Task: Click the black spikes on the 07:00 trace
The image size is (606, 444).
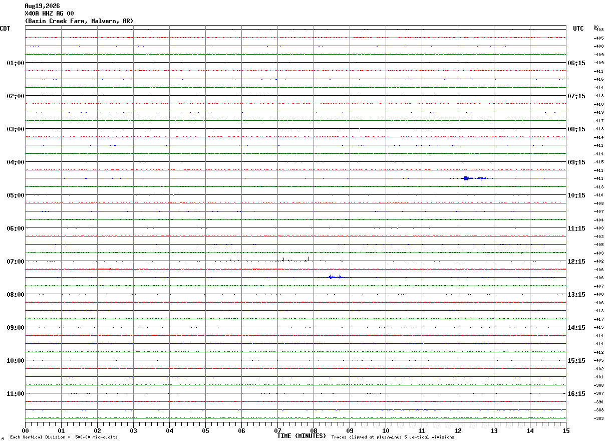Action: 295,259
